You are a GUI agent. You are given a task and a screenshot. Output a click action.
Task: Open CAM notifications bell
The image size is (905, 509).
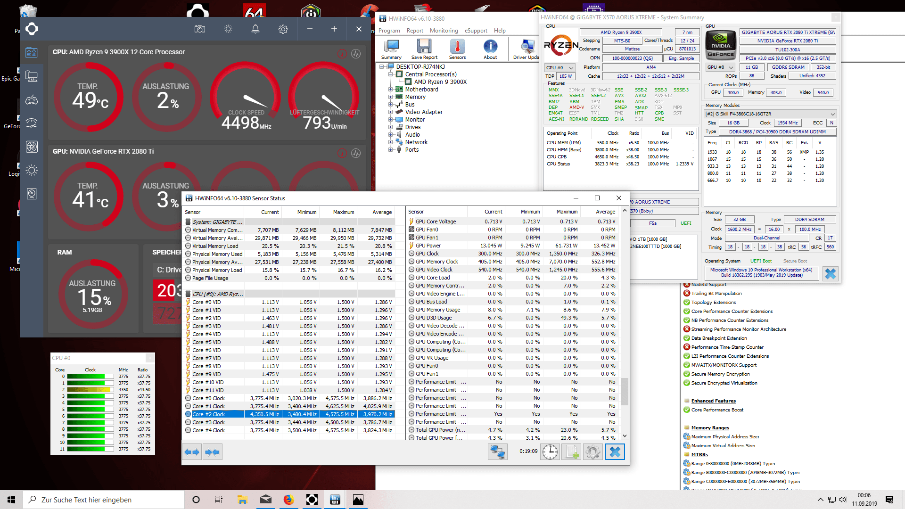255,29
